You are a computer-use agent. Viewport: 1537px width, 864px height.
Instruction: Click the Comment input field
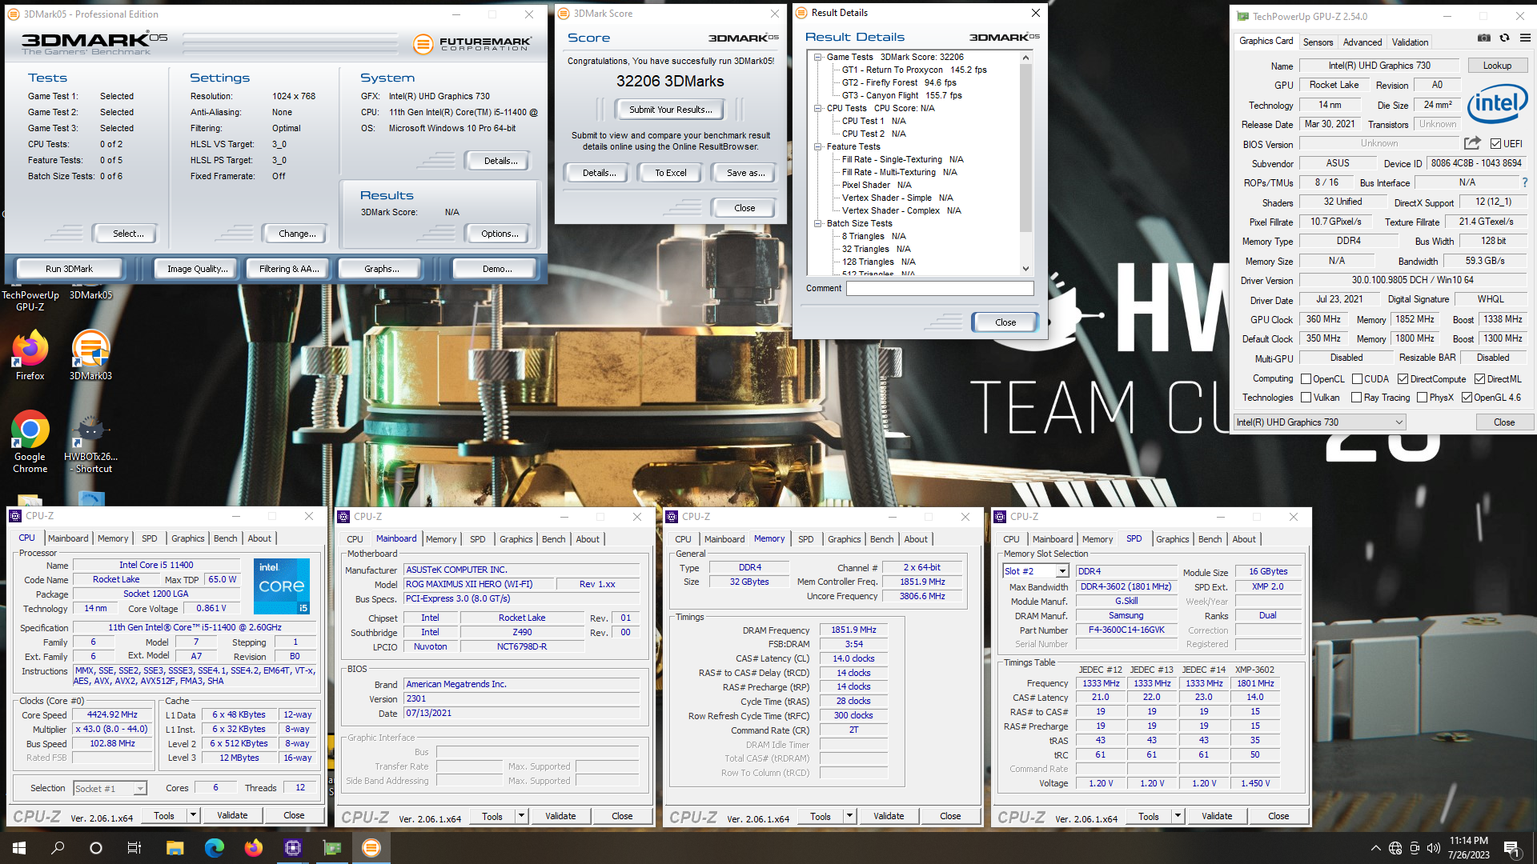[940, 288]
